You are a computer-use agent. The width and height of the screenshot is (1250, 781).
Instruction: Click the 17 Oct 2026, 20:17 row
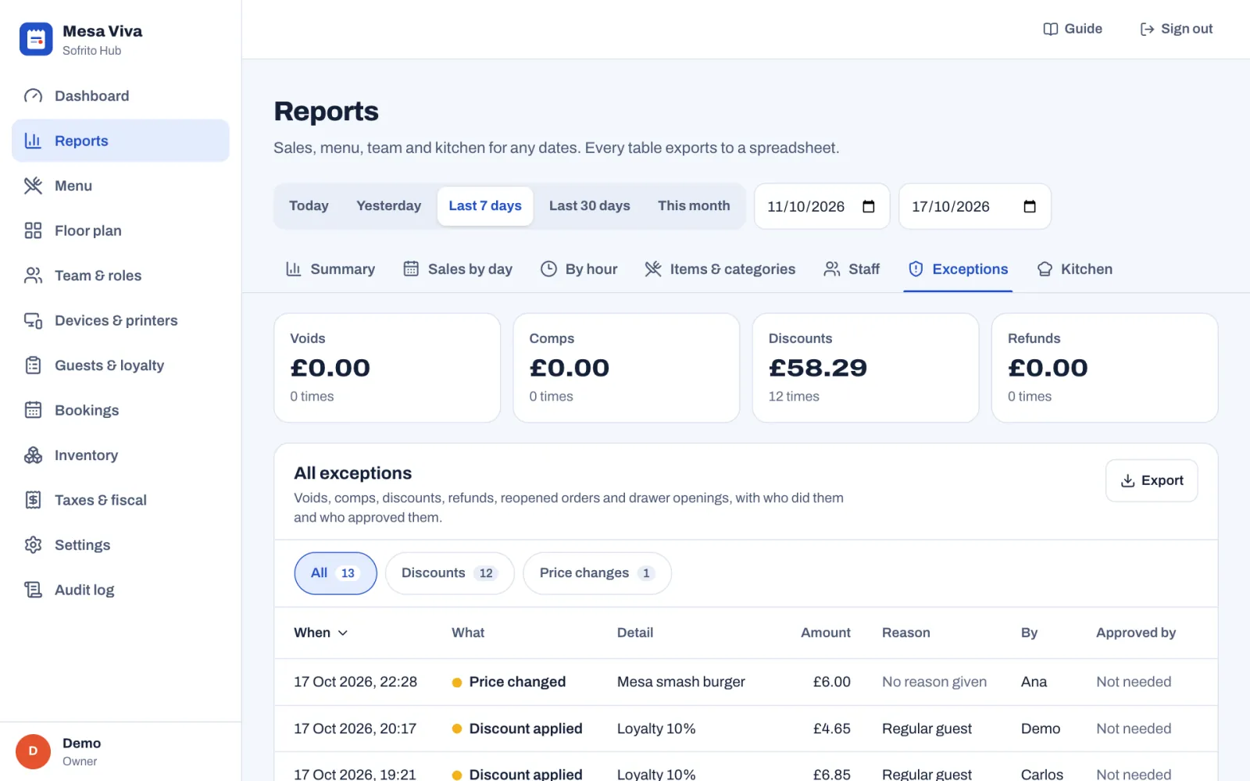pos(746,729)
